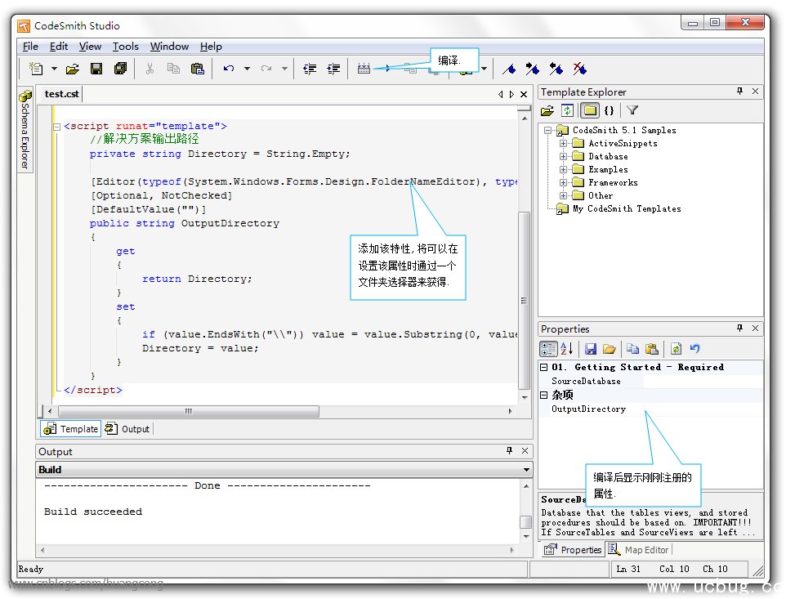The height and width of the screenshot is (599, 786).
Task: Switch to the Properties bottom tab
Action: (573, 550)
